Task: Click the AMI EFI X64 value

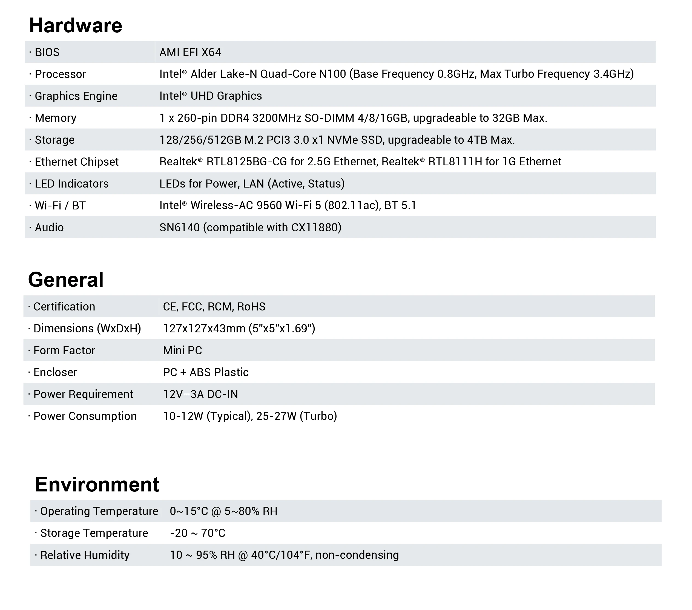Action: coord(190,52)
